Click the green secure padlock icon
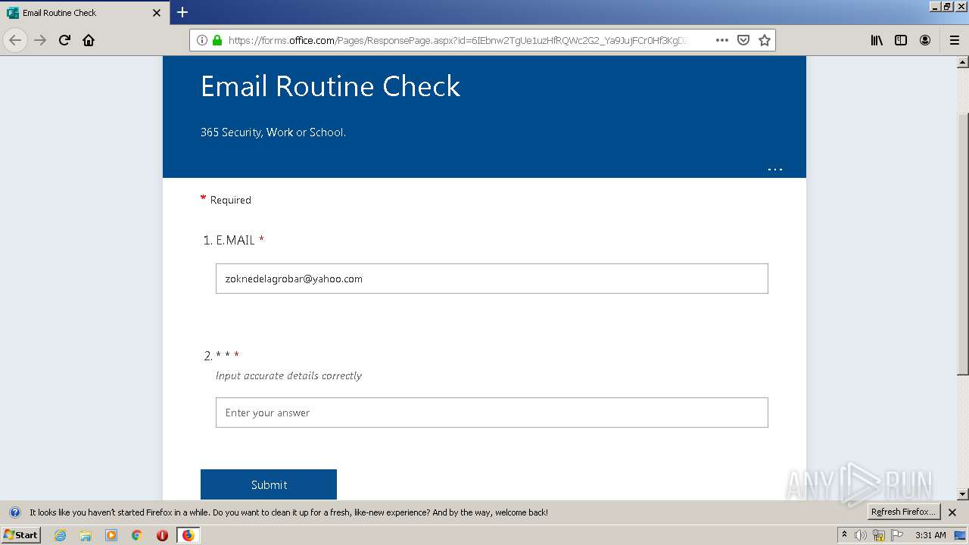The height and width of the screenshot is (545, 969). click(217, 40)
